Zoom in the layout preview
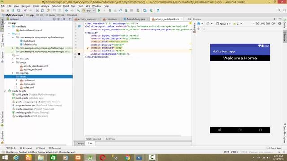Screen dimensions: 287x161 click(268, 24)
